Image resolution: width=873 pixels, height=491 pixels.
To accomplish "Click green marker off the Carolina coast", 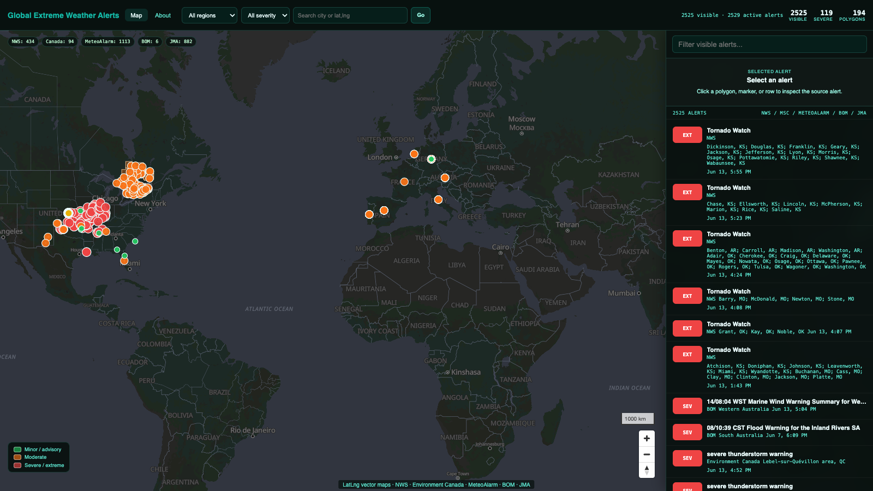I will tap(135, 241).
